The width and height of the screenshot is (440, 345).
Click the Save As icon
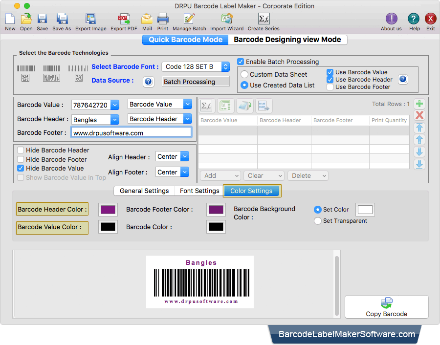click(62, 19)
